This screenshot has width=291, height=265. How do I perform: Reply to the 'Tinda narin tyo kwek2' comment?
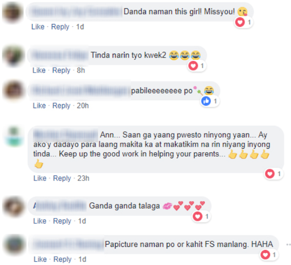point(61,70)
